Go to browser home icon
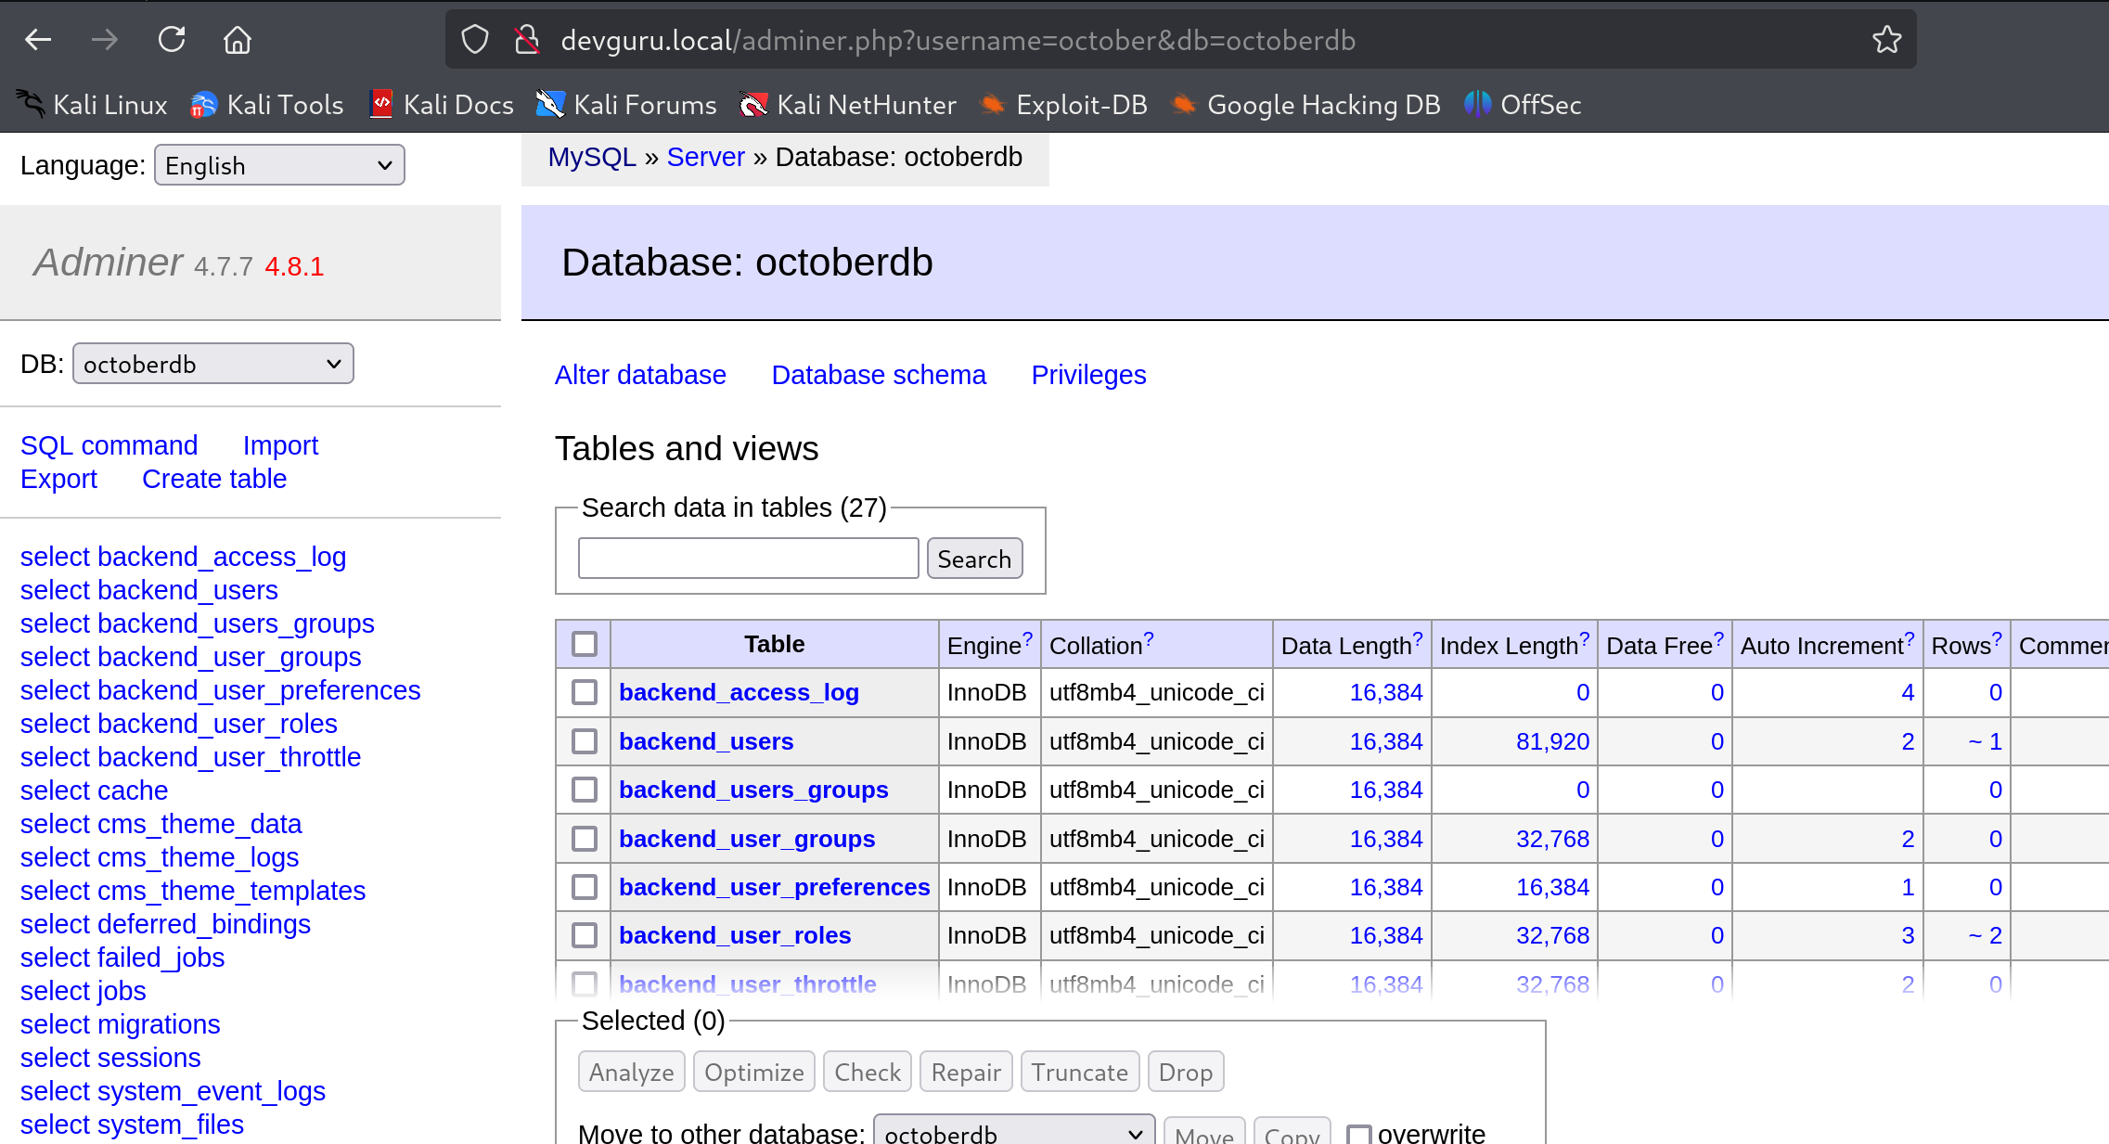This screenshot has height=1144, width=2109. click(x=238, y=40)
